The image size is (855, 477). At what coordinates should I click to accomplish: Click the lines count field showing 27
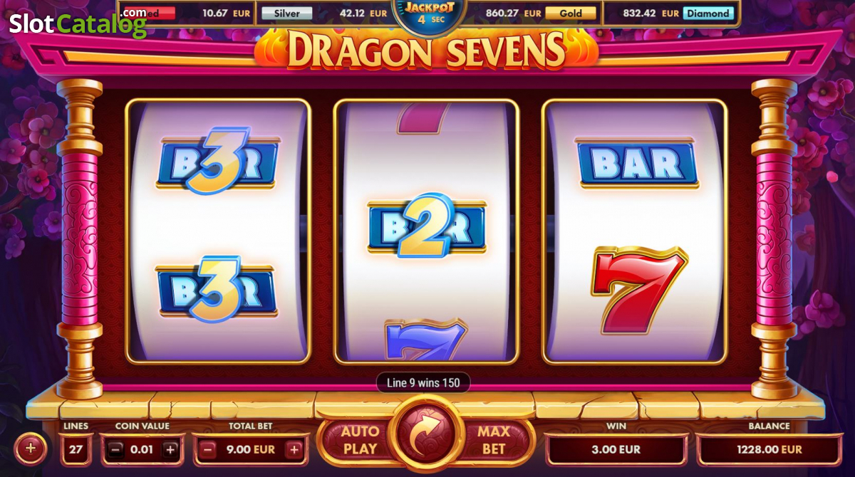click(x=76, y=449)
